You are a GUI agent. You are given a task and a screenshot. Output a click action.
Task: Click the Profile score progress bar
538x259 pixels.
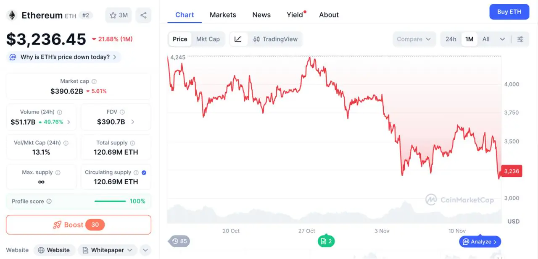(110, 201)
